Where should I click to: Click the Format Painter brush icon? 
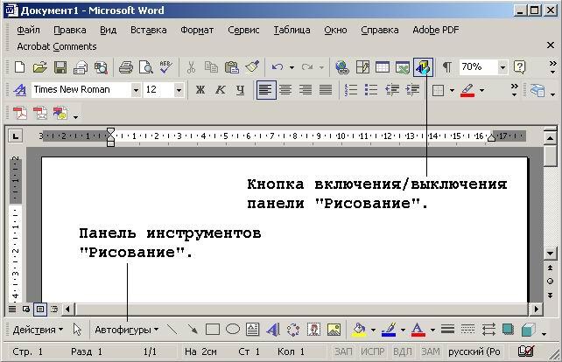pyautogui.click(x=252, y=67)
